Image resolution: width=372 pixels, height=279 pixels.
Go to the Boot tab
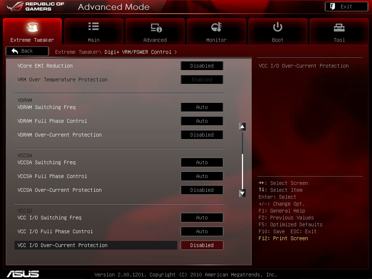[278, 31]
